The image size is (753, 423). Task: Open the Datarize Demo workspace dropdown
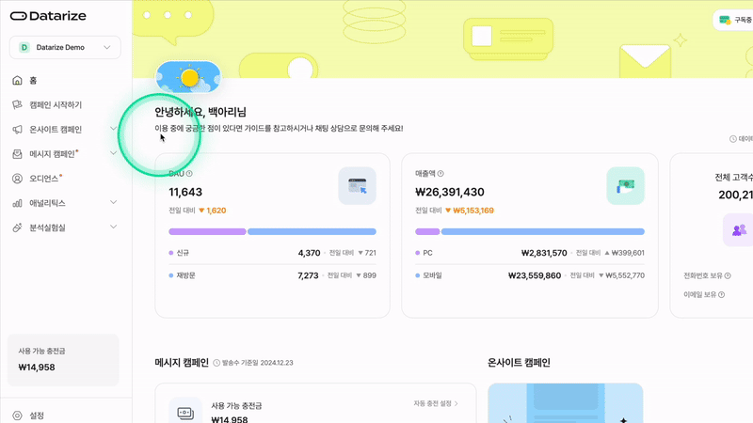click(65, 48)
